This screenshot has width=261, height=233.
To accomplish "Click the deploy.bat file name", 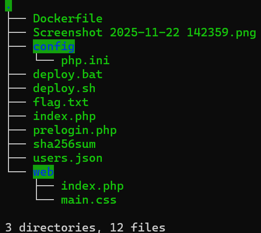I will [68, 75].
